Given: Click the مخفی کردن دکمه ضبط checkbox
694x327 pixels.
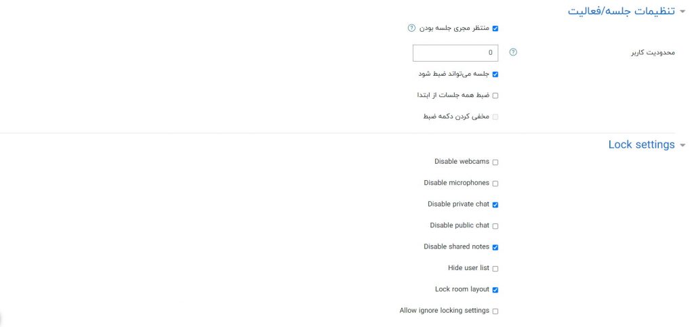Looking at the screenshot, I should 495,116.
